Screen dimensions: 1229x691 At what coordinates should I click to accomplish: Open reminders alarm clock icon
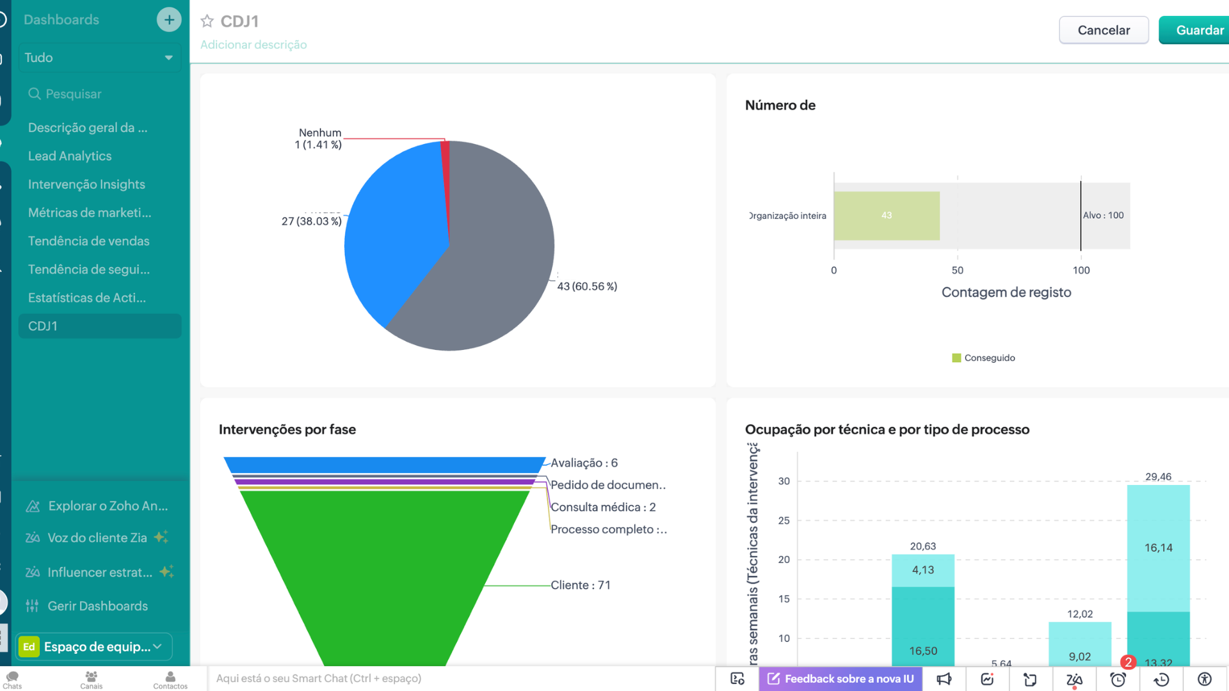click(1118, 679)
